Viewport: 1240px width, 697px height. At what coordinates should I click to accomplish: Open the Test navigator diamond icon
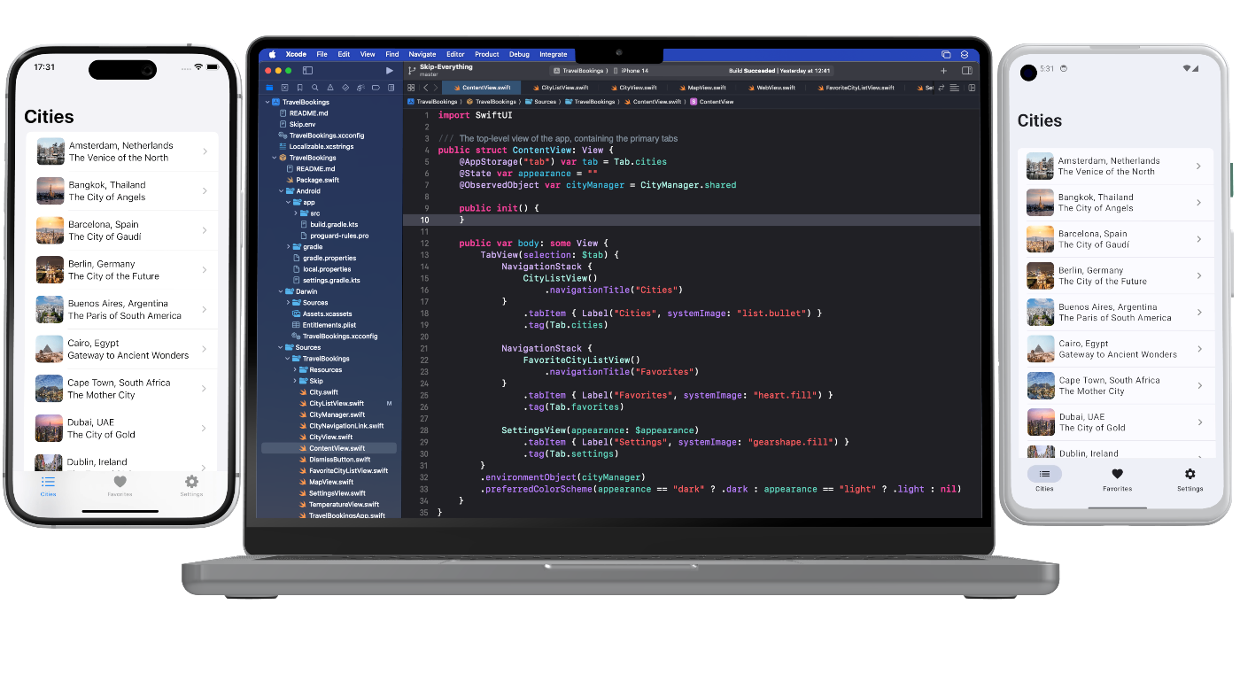pyautogui.click(x=345, y=88)
